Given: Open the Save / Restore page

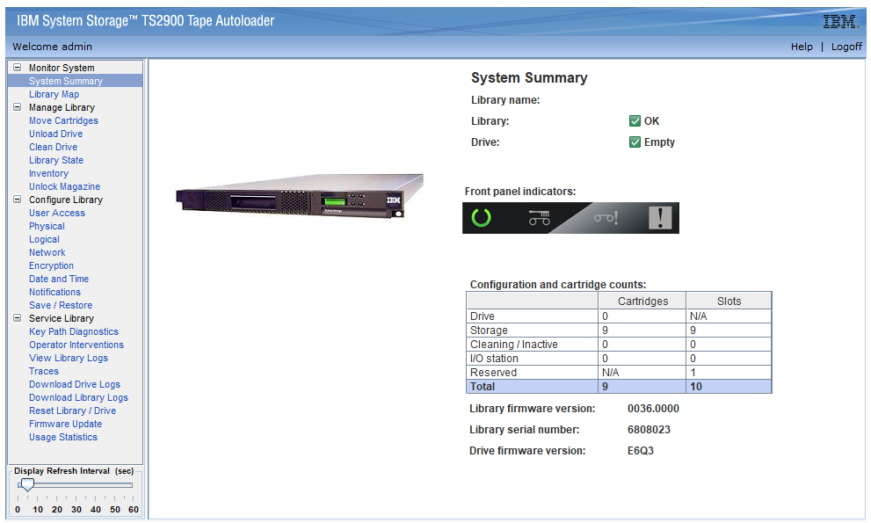Looking at the screenshot, I should click(61, 305).
